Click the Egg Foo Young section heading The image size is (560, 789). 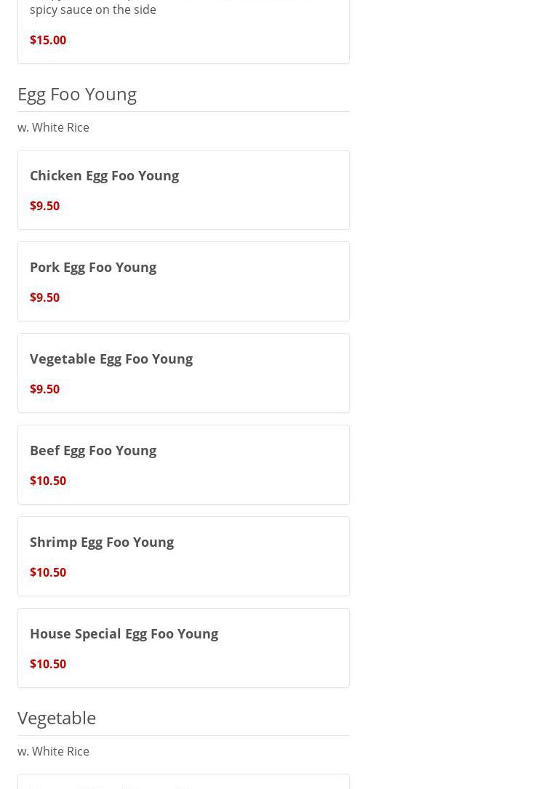(x=77, y=94)
